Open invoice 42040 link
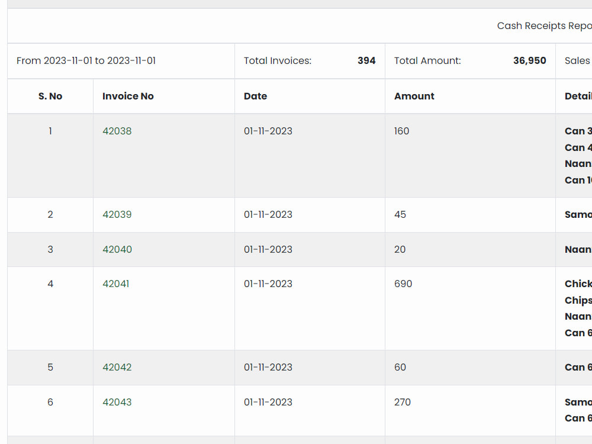This screenshot has height=444, width=592. [x=117, y=249]
